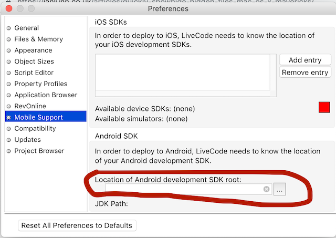Click the 'Android SDK' section heading
This screenshot has width=336, height=238.
coord(117,136)
